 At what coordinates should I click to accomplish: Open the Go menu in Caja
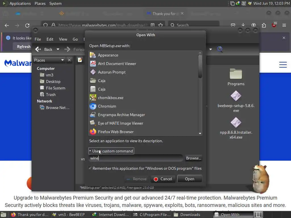pyautogui.click(x=75, y=39)
